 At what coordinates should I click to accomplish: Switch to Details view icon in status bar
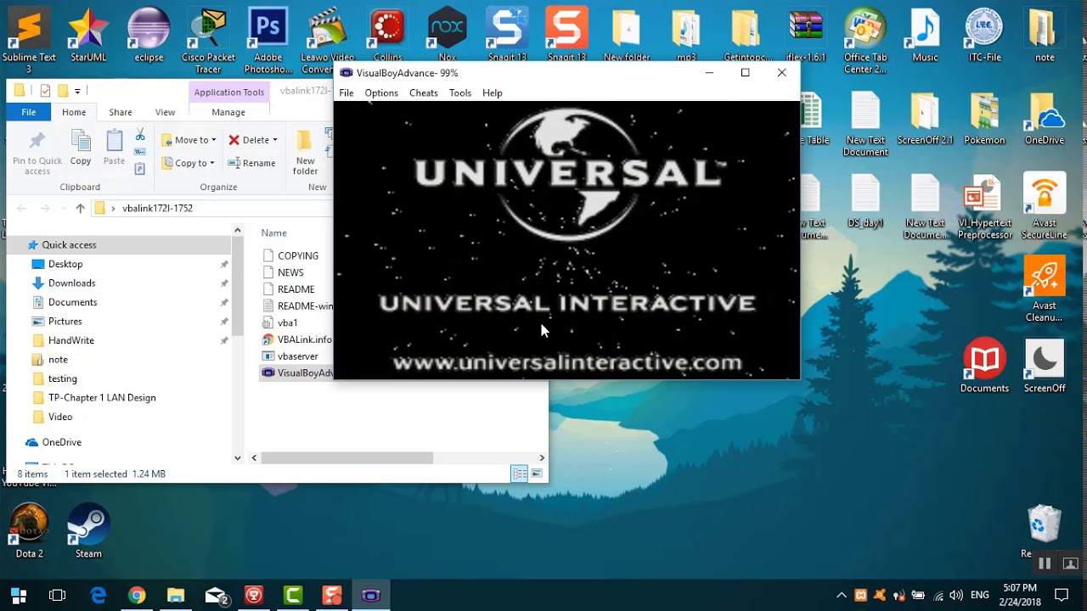(x=519, y=474)
